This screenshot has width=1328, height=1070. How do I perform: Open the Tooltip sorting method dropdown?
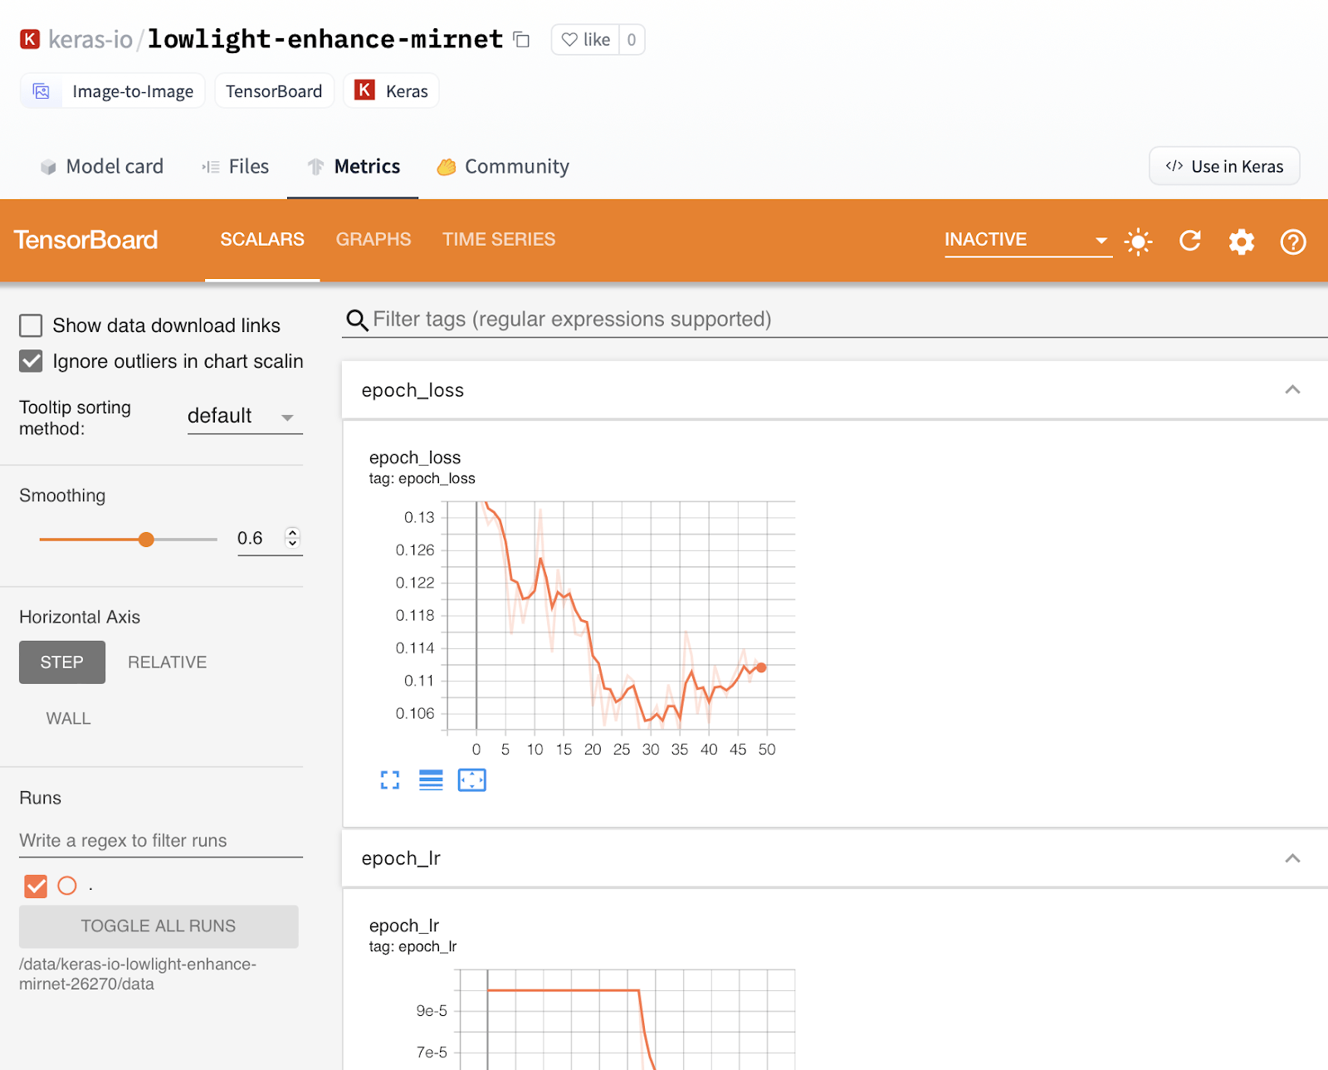coord(242,416)
